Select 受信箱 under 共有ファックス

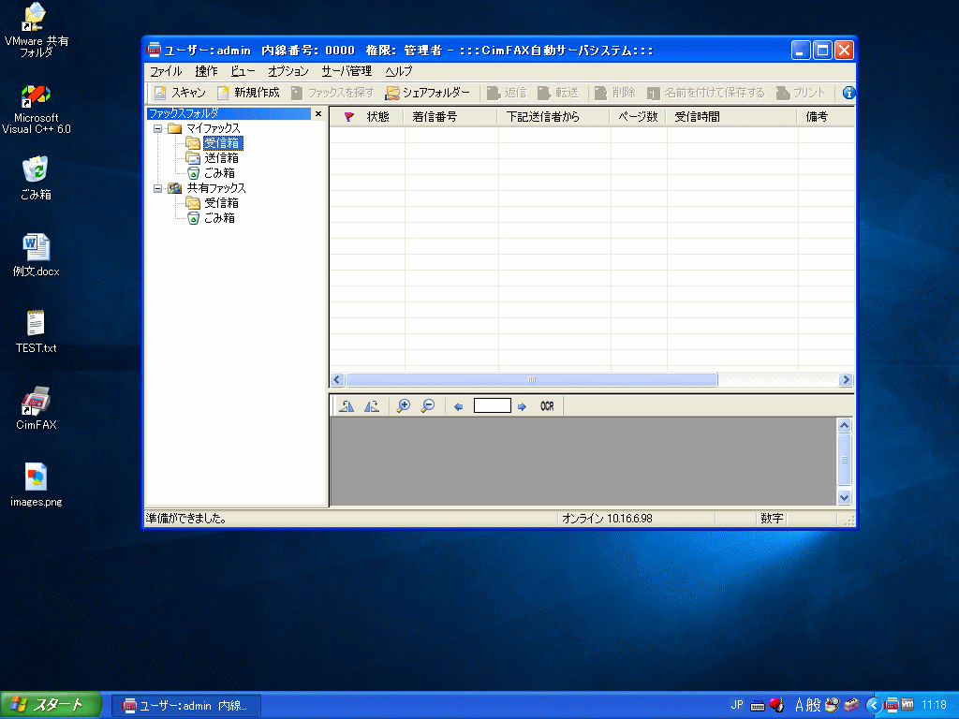[221, 203]
